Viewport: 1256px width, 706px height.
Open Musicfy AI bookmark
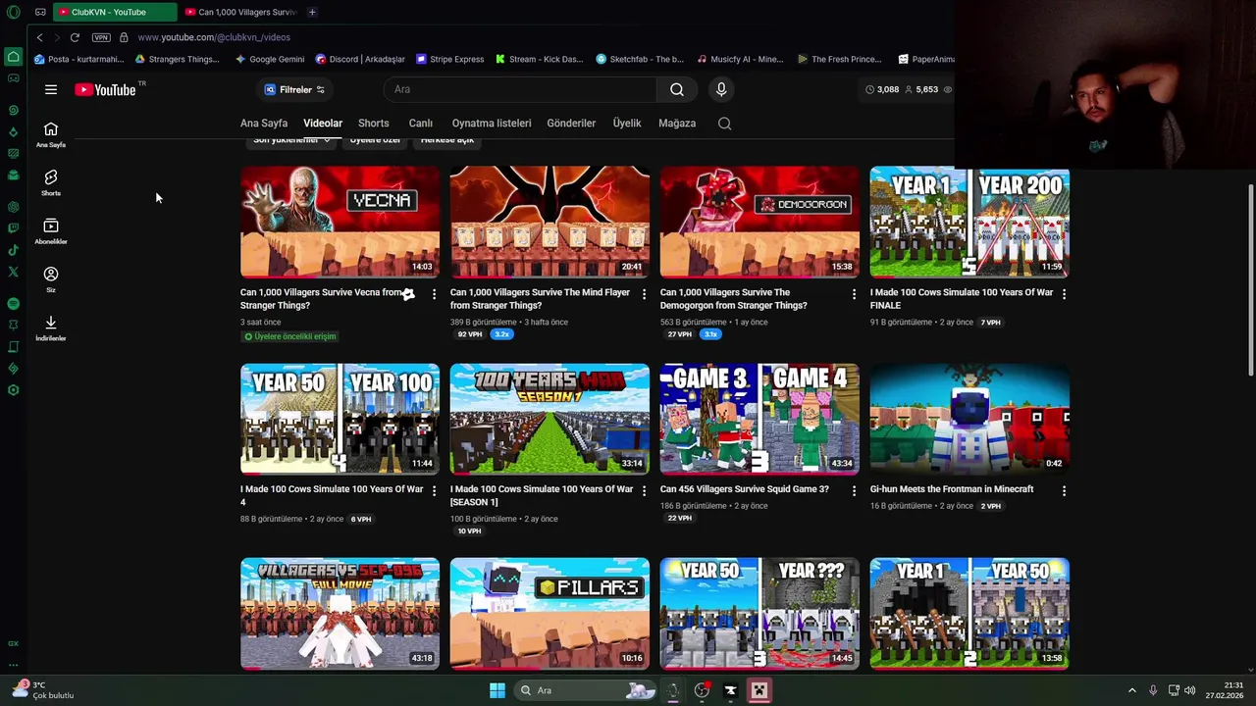click(x=740, y=59)
